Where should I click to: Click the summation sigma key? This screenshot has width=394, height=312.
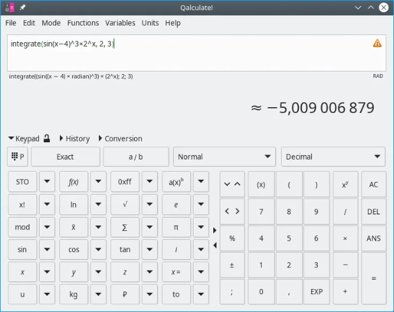(125, 227)
